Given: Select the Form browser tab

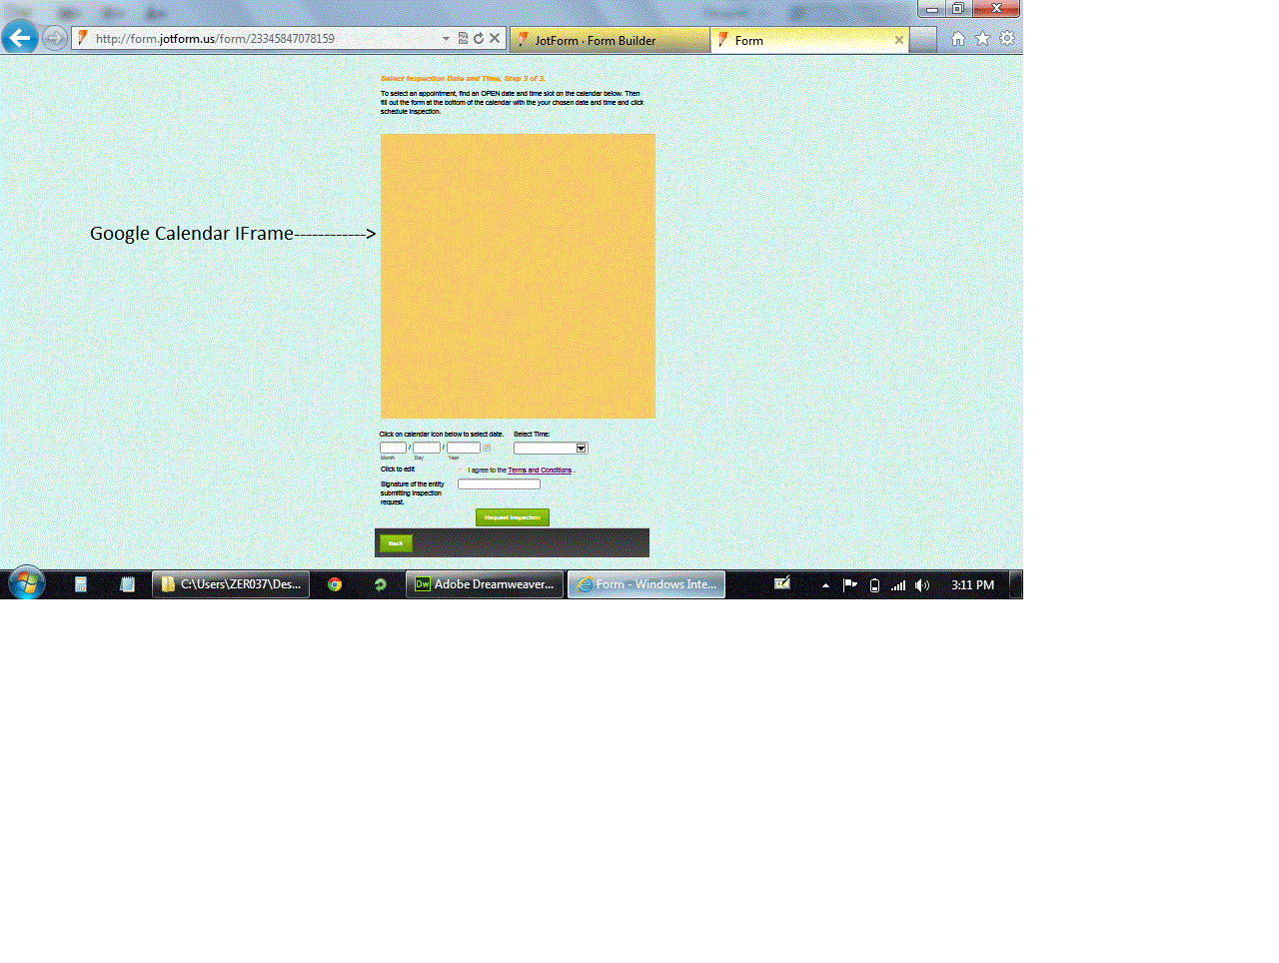Looking at the screenshot, I should [x=809, y=40].
